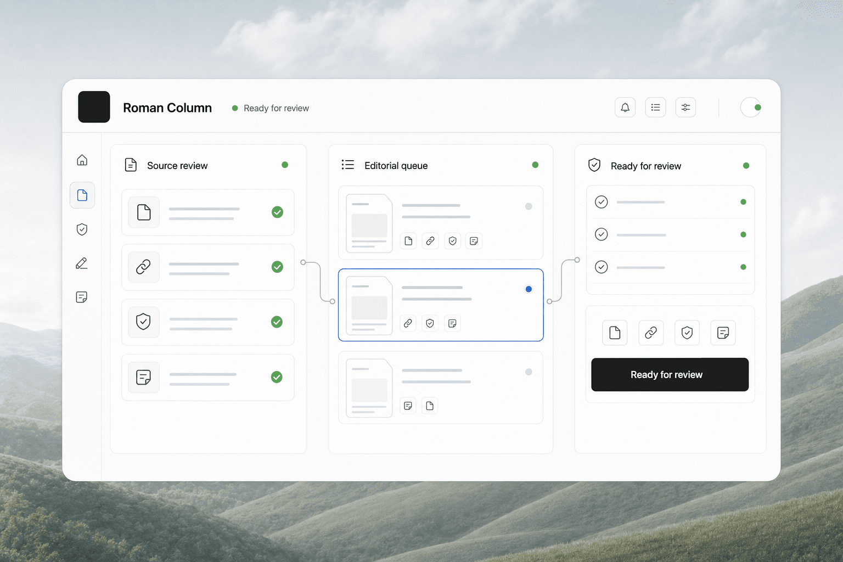Click the list view icon in header
This screenshot has width=843, height=562.
click(x=655, y=108)
